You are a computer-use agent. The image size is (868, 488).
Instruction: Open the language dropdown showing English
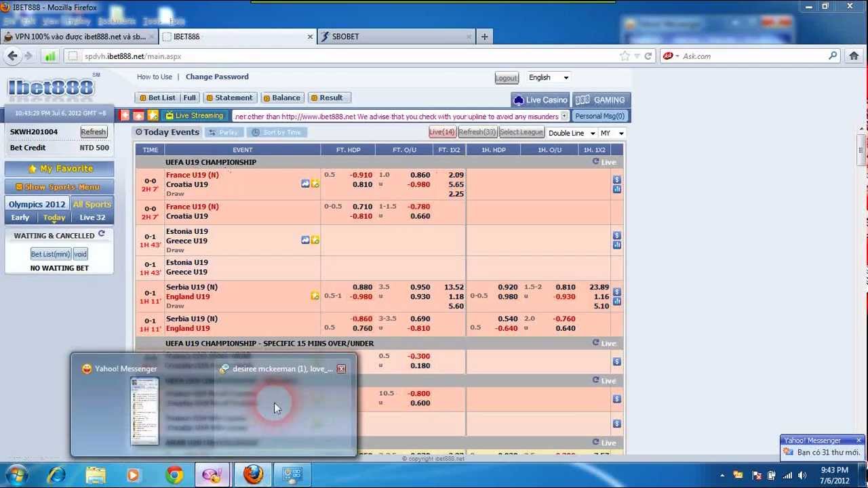point(549,77)
